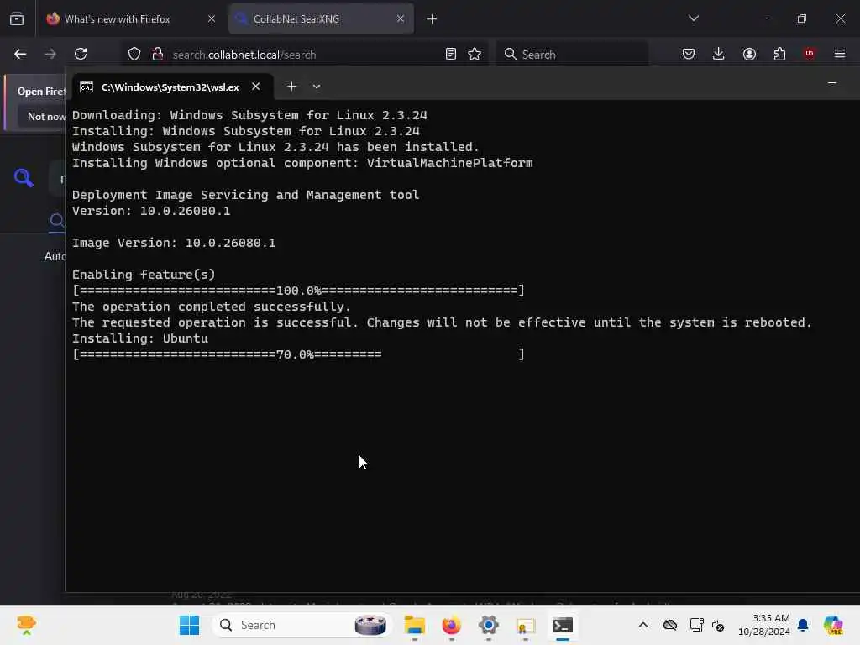Open clock showing 3:35 AM
Viewport: 860px width, 645px height.
point(763,625)
